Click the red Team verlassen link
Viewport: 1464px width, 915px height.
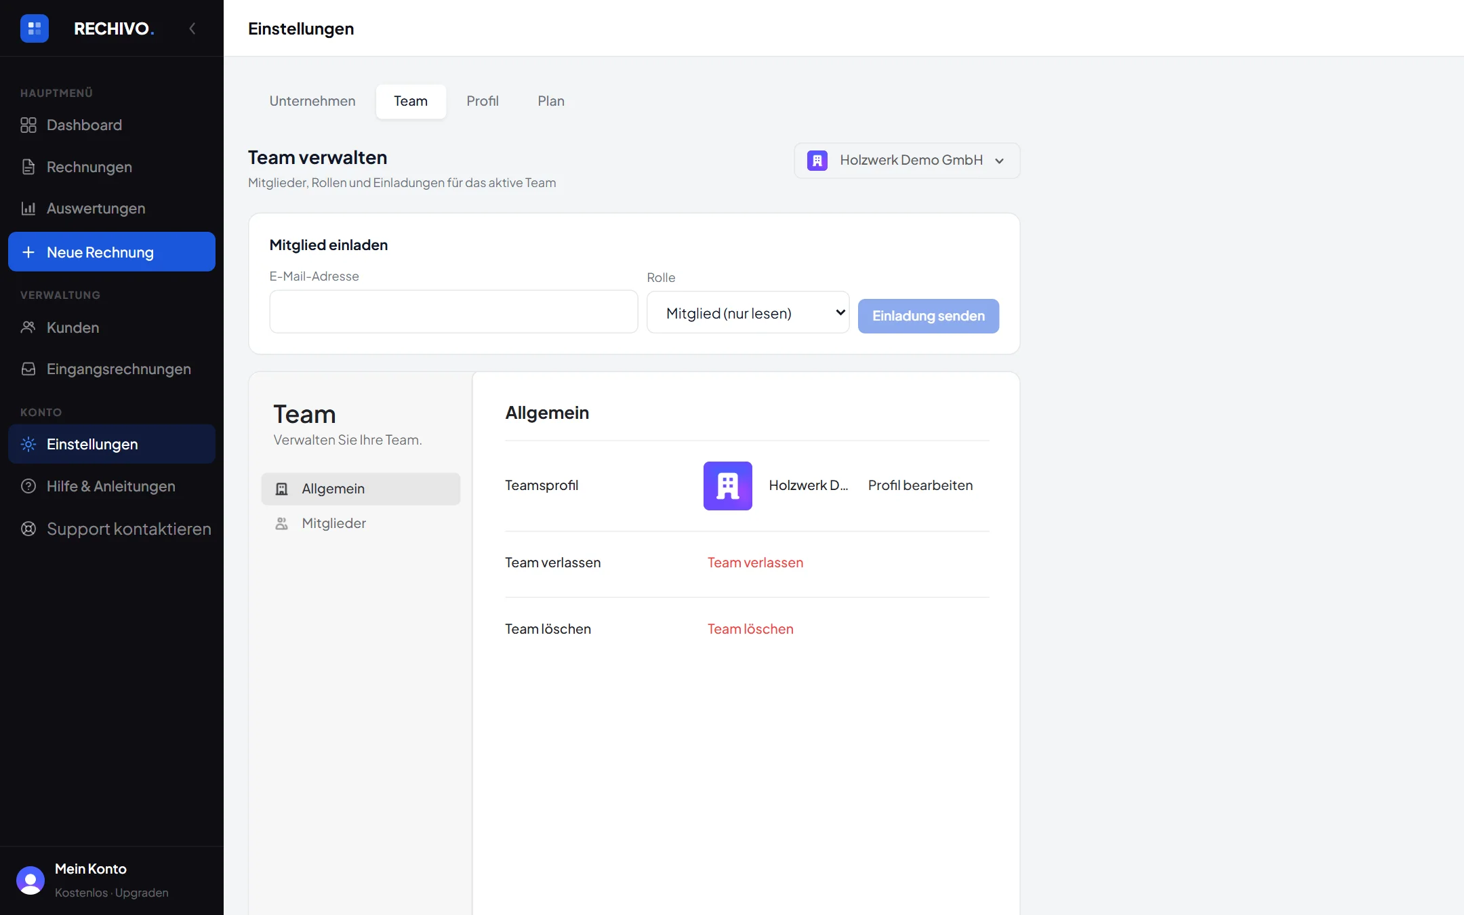tap(755, 563)
